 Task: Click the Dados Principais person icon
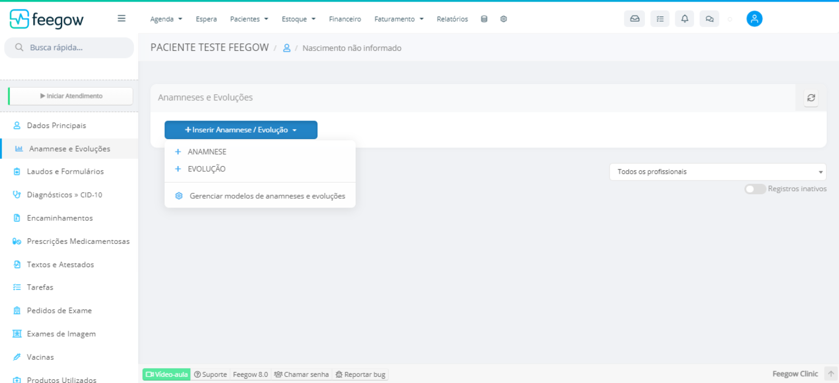coord(17,125)
